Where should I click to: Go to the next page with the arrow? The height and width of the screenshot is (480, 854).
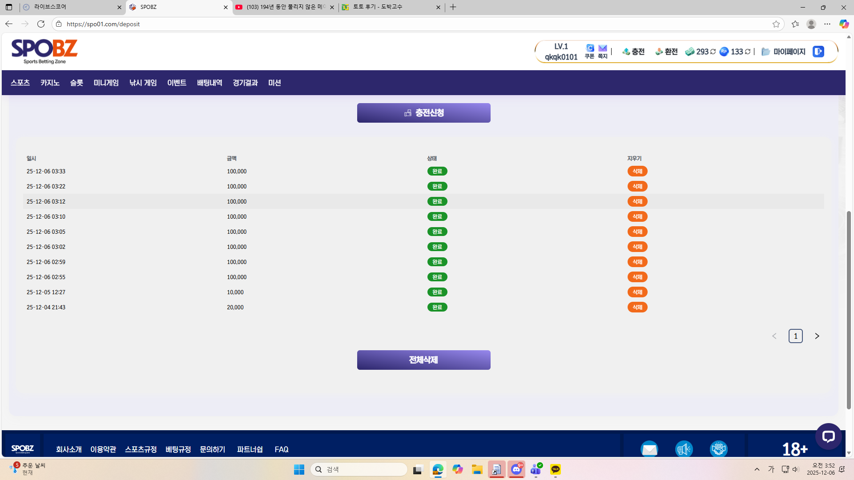817,336
